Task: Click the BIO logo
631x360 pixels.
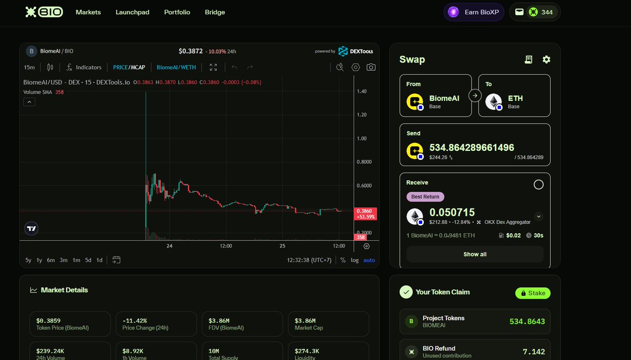Action: [x=44, y=12]
